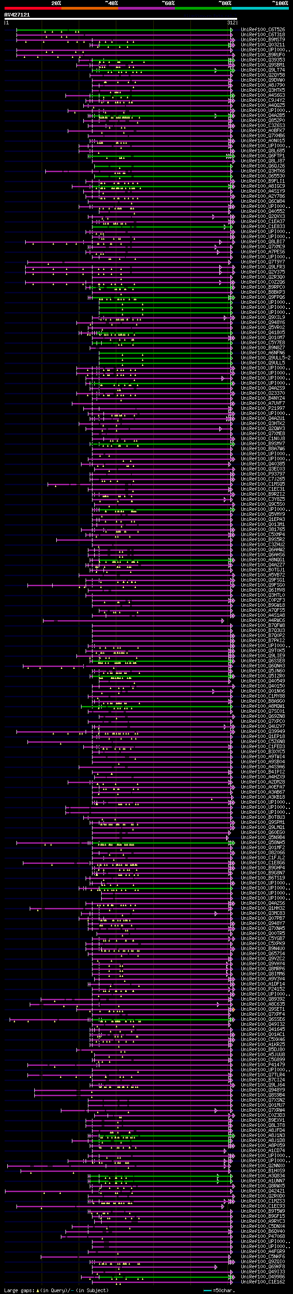Click on UniRef100_A8J790

(263, 85)
